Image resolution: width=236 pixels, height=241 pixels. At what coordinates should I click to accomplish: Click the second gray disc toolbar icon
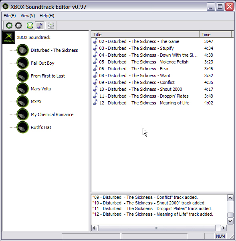(18, 26)
